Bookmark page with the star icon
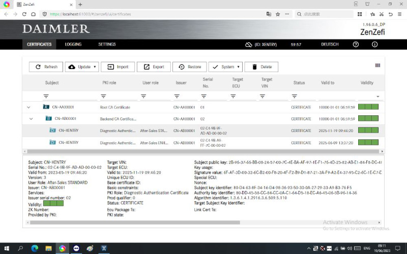Screen dimensions: 407x254 278,14
